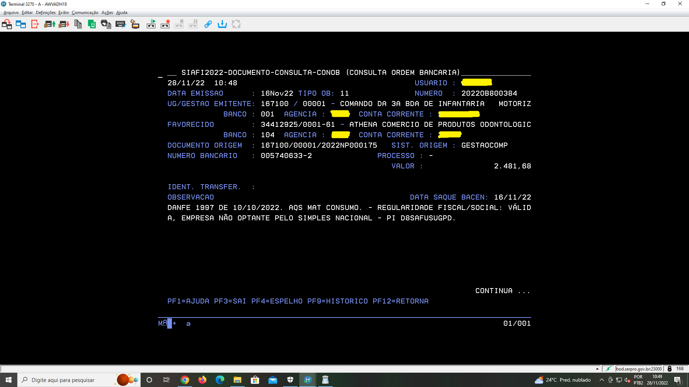Expand the status bar up arrow
The height and width of the screenshot is (387, 689).
pos(597,369)
